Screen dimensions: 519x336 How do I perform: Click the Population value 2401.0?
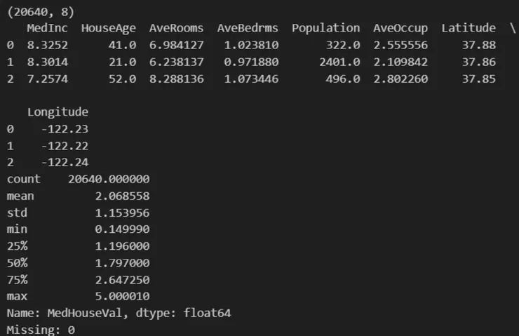(343, 62)
